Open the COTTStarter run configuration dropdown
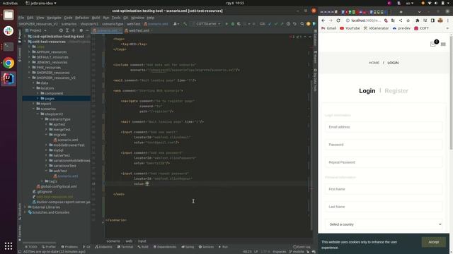The height and width of the screenshot is (254, 453). point(206,24)
